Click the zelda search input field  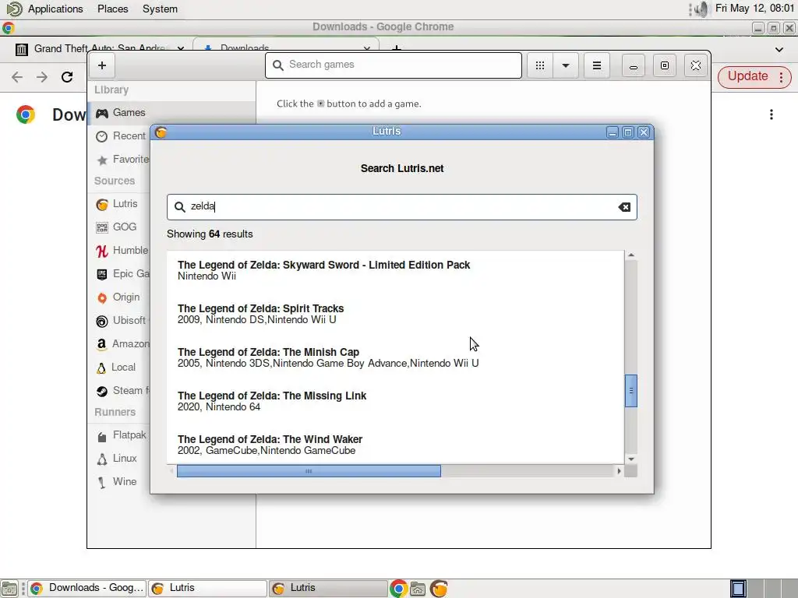click(x=401, y=207)
